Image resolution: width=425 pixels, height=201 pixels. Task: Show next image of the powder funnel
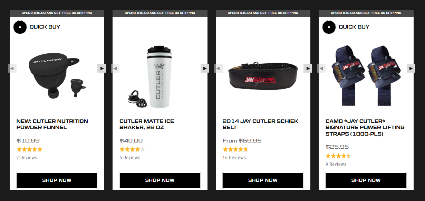click(102, 68)
